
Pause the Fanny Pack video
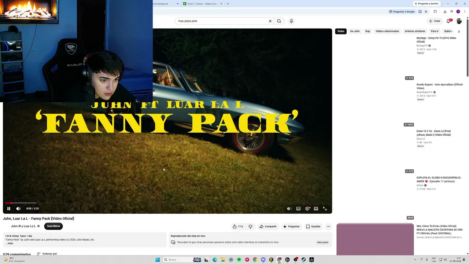coord(9,209)
